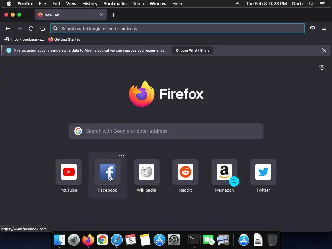The height and width of the screenshot is (249, 332).
Task: Open Terminal from the Dock
Action: [x=195, y=240]
